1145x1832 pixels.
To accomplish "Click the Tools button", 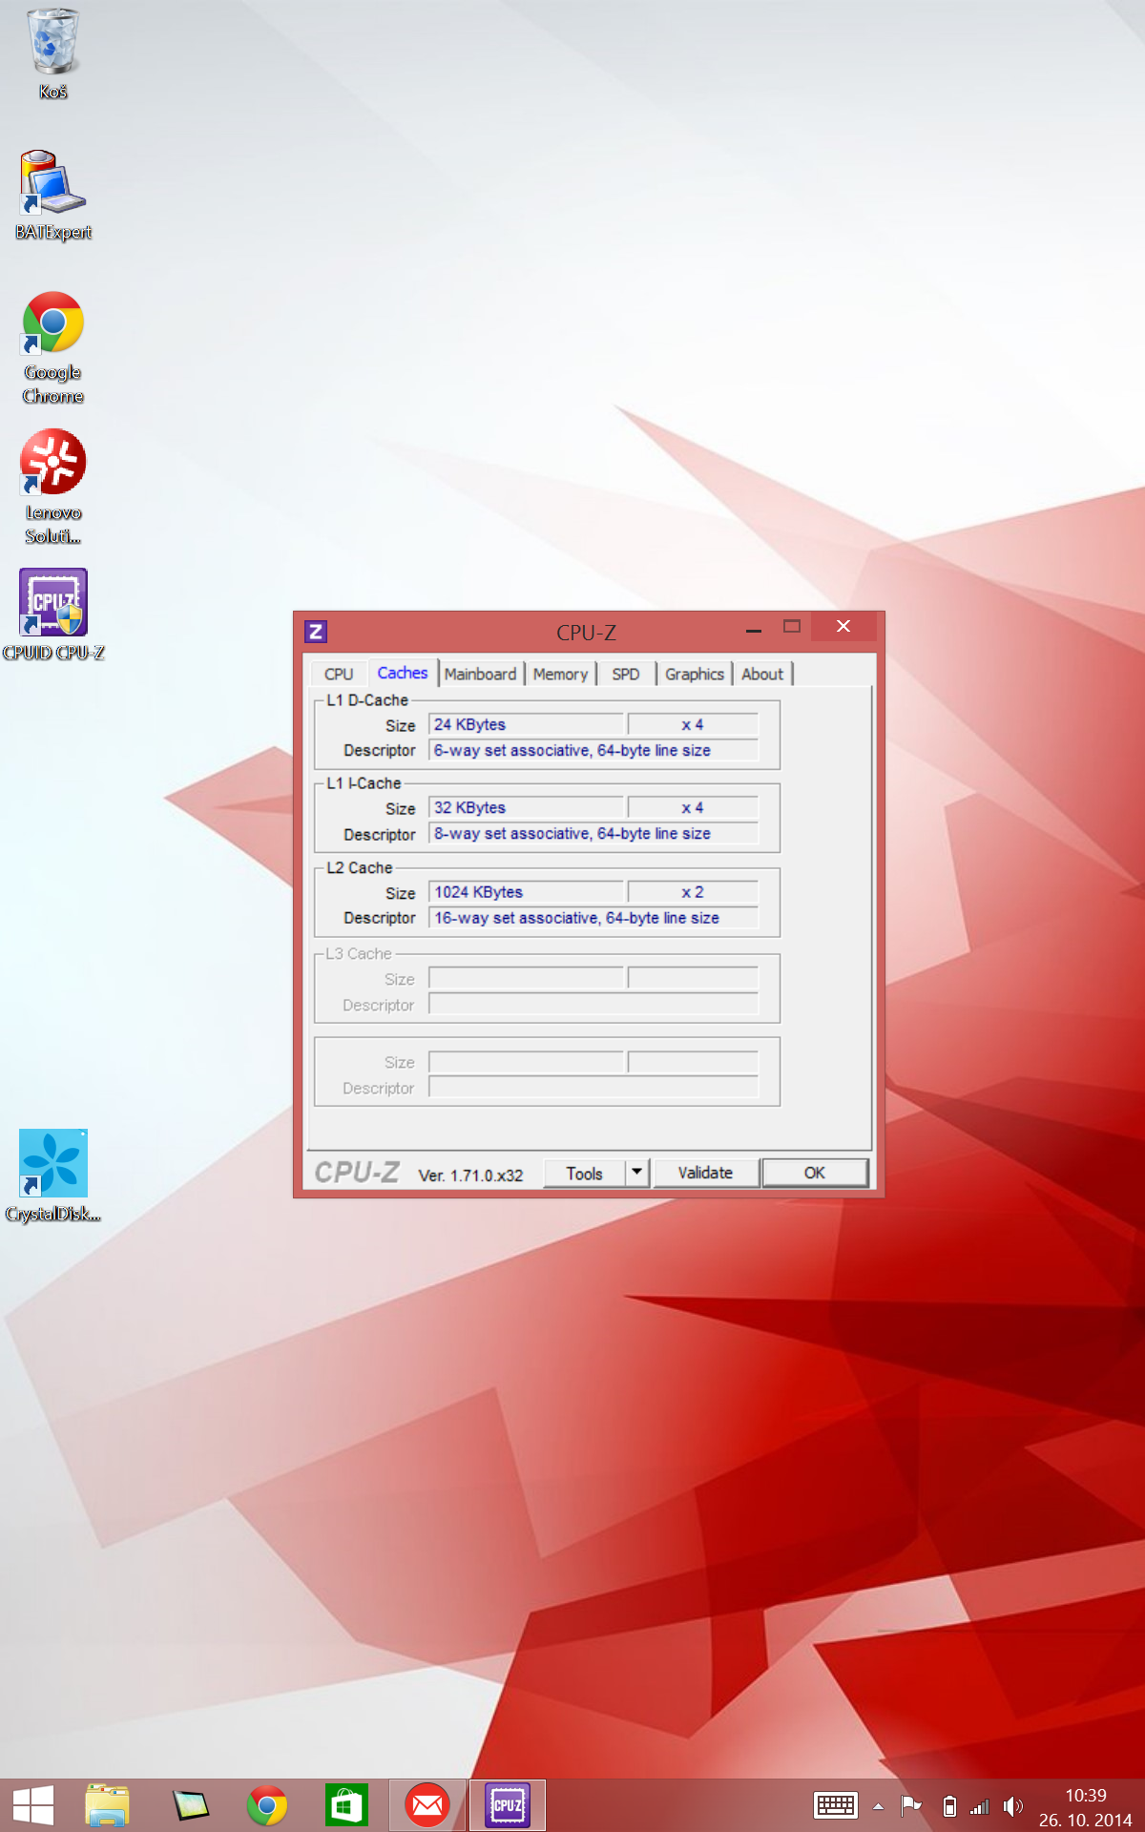I will tap(584, 1174).
